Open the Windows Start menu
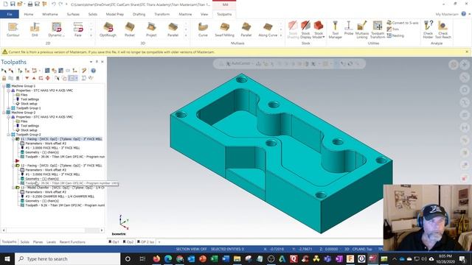The image size is (472, 265). click(7, 258)
